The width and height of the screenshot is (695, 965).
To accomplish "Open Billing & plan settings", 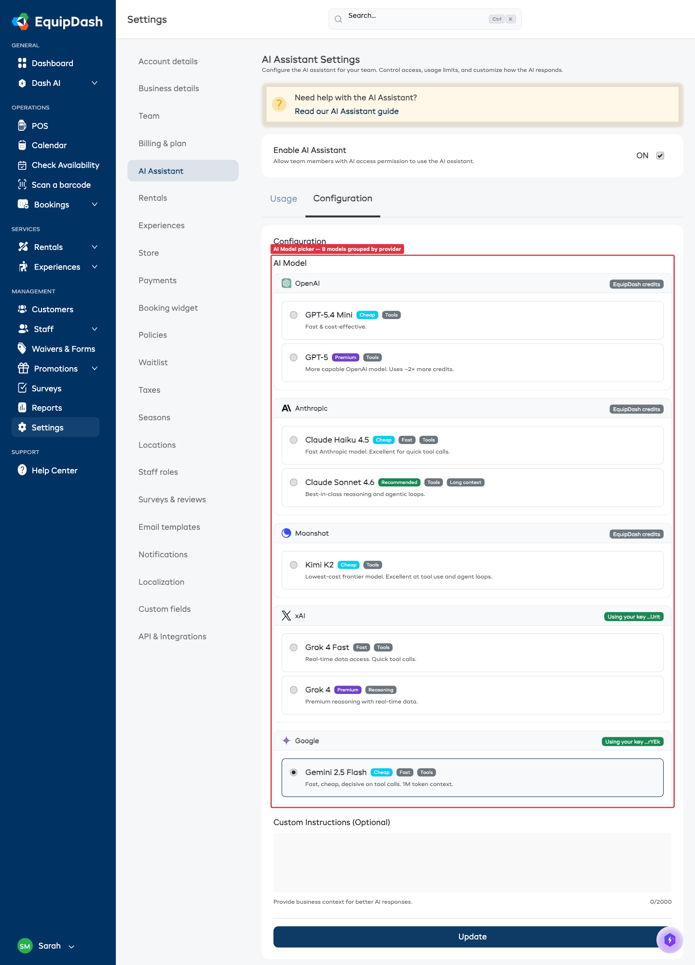I will [x=162, y=143].
